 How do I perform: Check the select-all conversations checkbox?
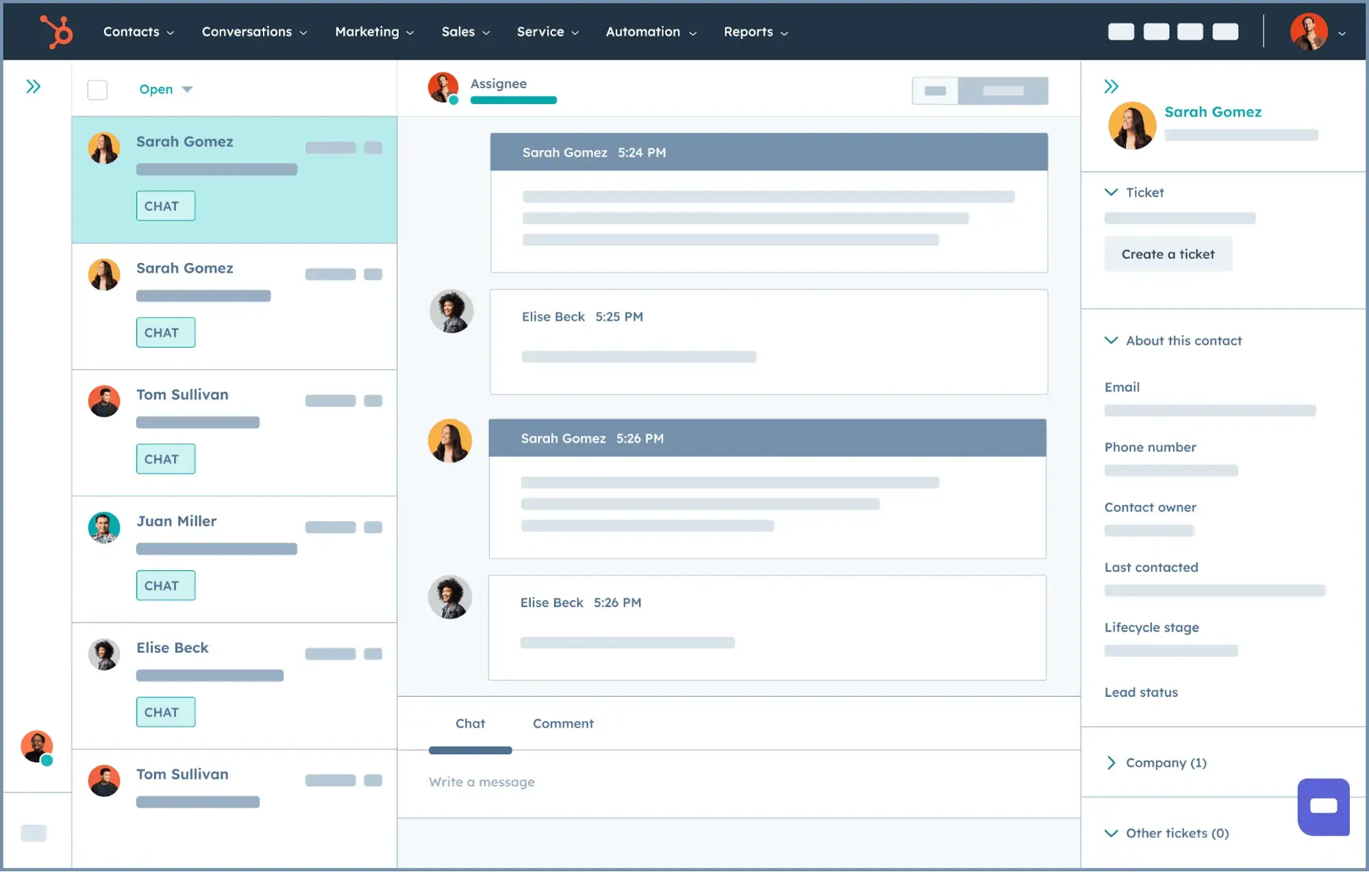coord(97,90)
